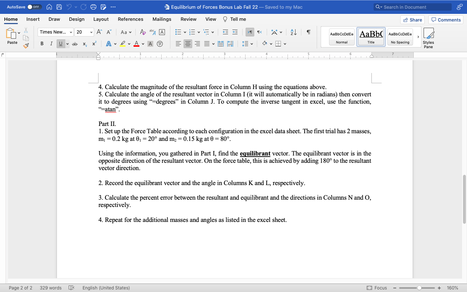Toggle strikethrough formatting
The width and height of the screenshot is (467, 292).
(x=74, y=43)
